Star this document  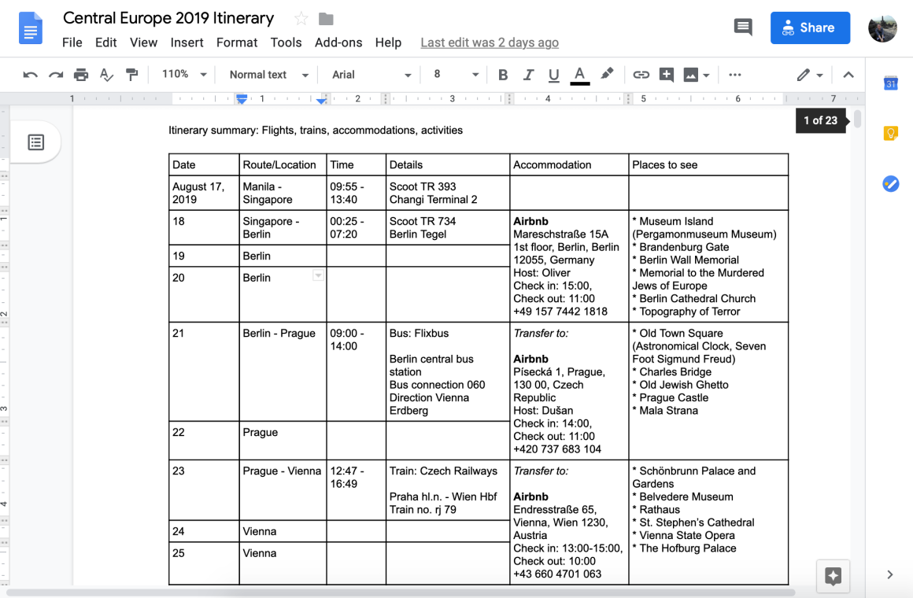[x=301, y=19]
